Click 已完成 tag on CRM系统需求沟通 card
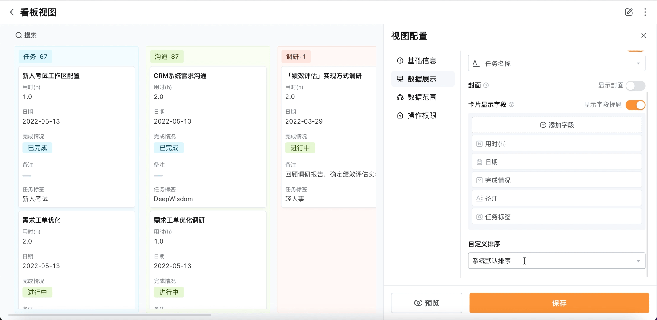 [169, 148]
